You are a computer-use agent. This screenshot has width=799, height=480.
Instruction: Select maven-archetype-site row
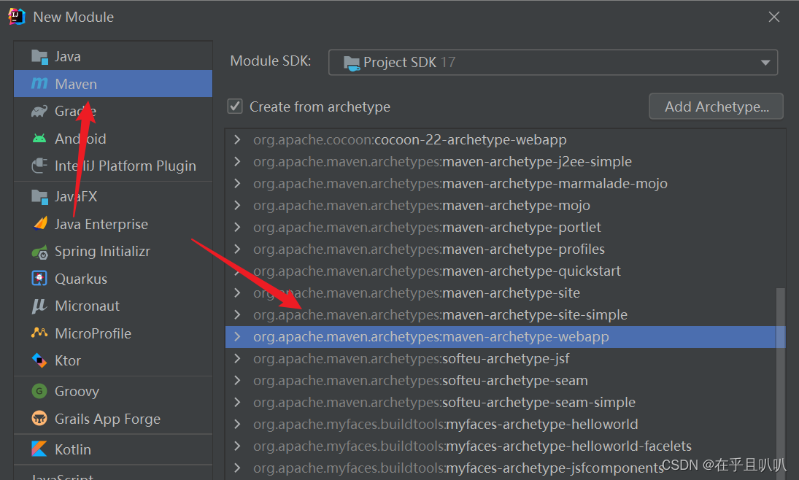(501, 293)
